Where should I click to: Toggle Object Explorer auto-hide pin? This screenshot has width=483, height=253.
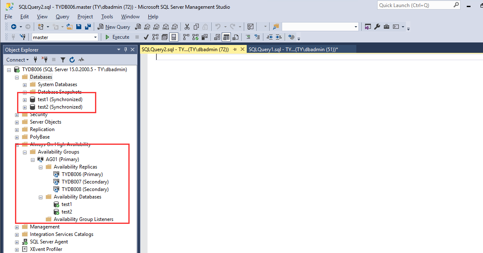(x=126, y=50)
